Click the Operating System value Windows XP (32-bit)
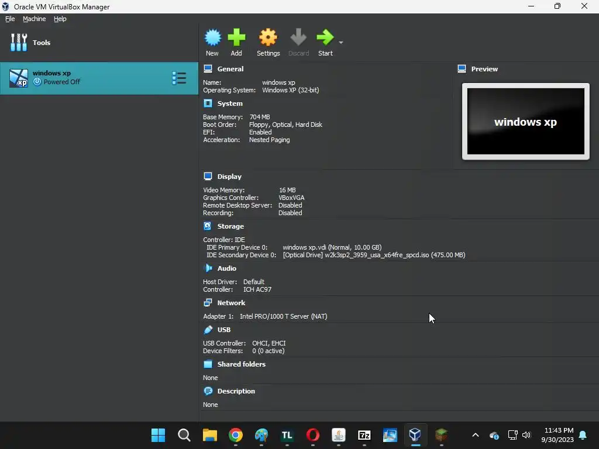Image resolution: width=599 pixels, height=449 pixels. coord(291,90)
